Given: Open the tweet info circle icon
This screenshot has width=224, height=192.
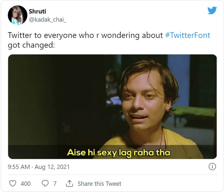Looking at the screenshot, I should (212, 167).
